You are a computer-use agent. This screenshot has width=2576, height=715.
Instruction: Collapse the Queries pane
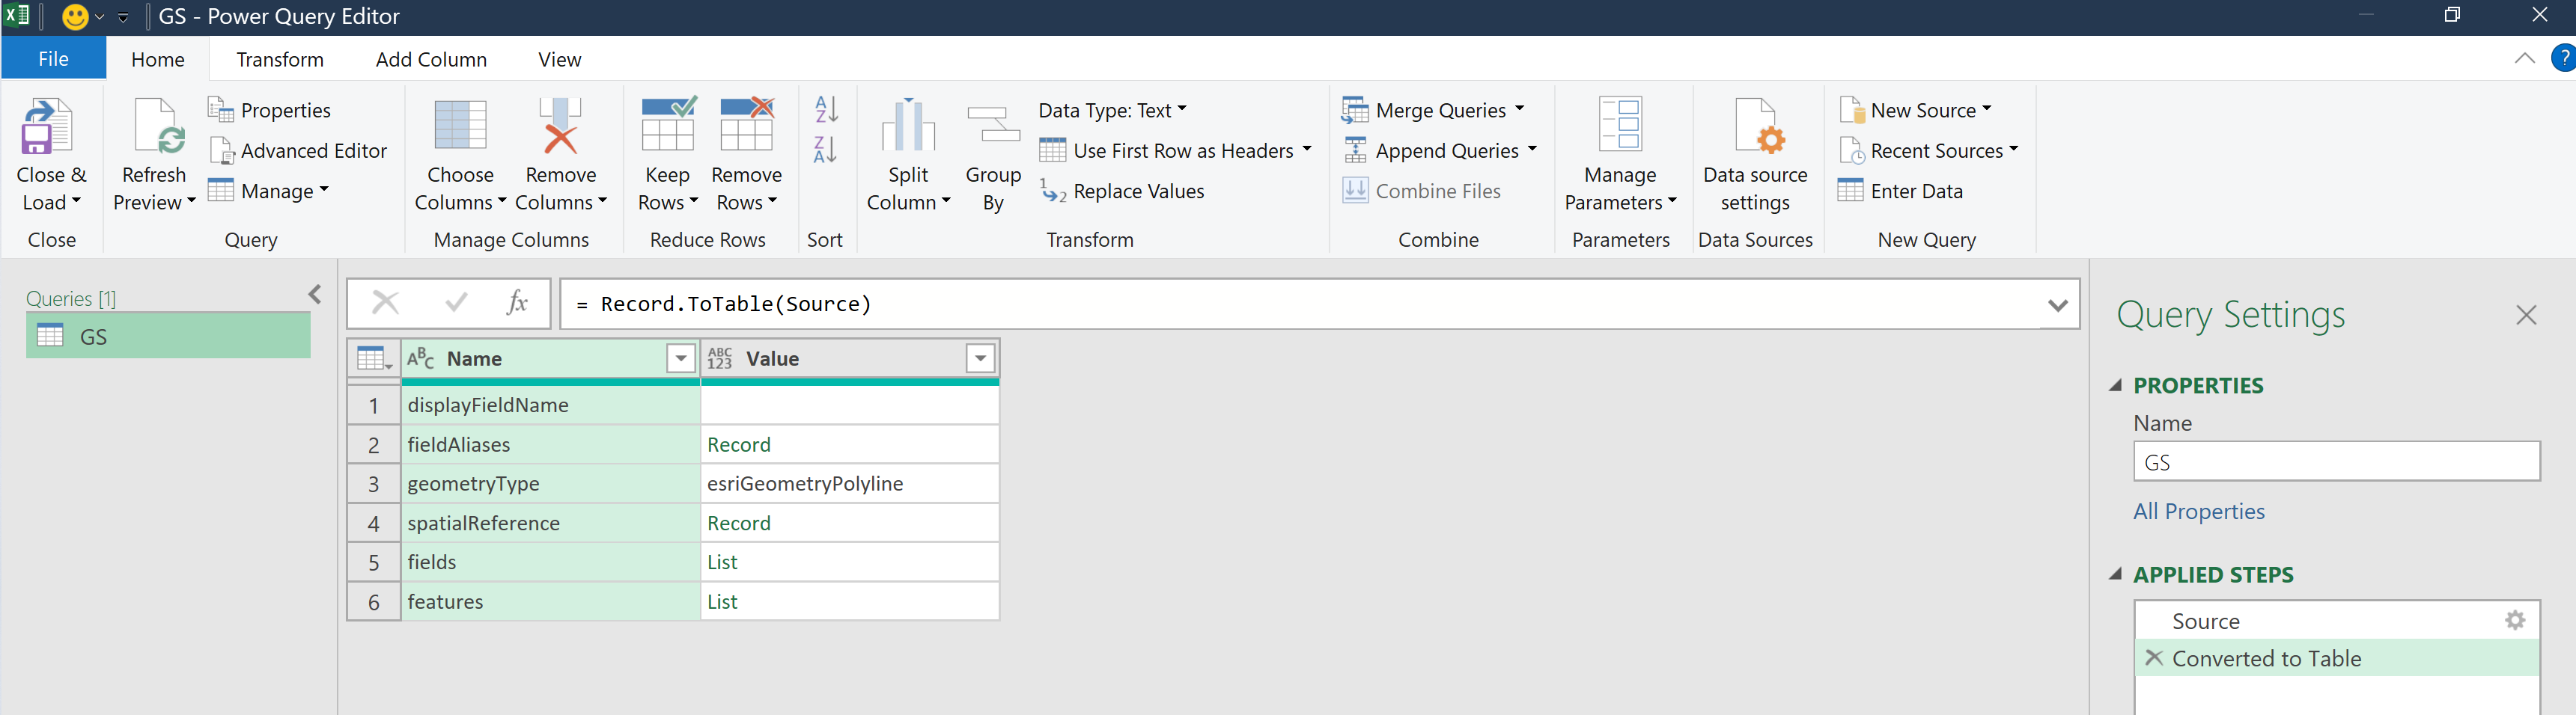click(315, 295)
